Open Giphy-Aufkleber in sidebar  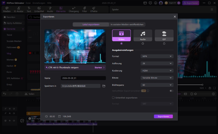13,23
